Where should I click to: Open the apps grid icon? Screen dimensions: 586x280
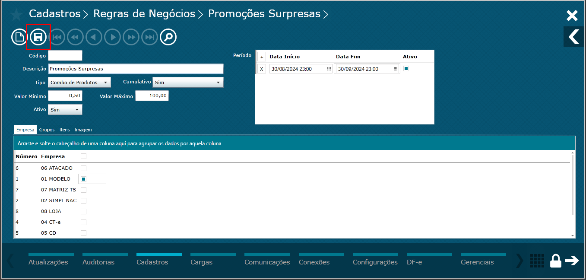537,261
